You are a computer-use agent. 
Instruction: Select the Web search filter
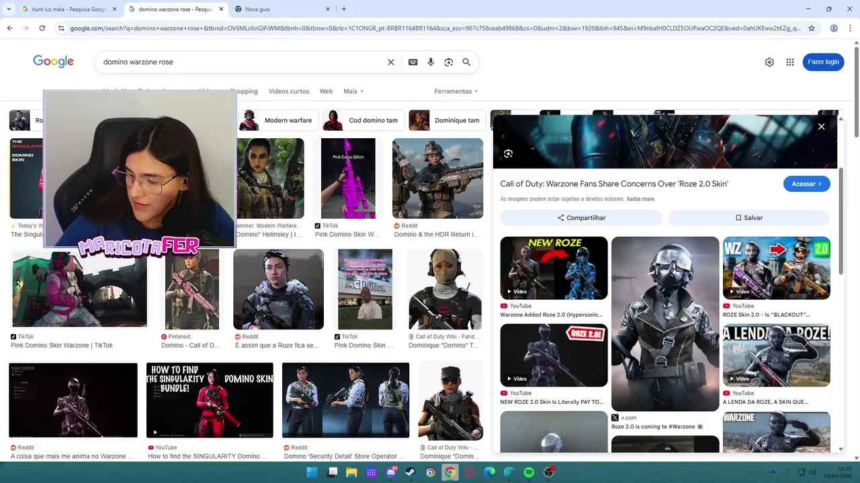(x=326, y=91)
